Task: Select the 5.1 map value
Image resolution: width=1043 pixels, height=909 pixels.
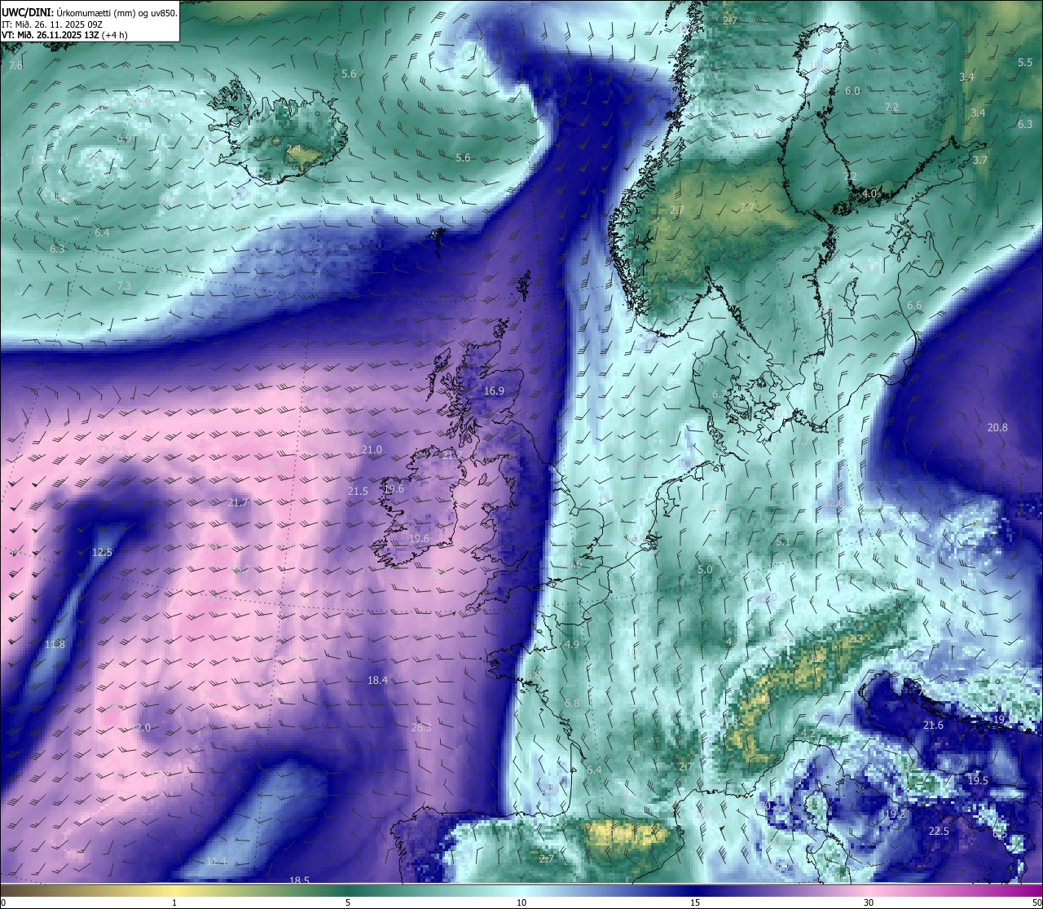Action: tap(783, 542)
